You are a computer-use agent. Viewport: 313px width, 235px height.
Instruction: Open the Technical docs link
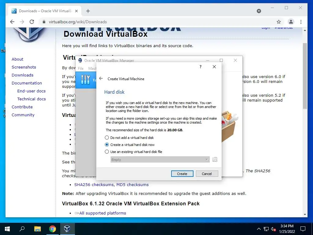pos(31,99)
